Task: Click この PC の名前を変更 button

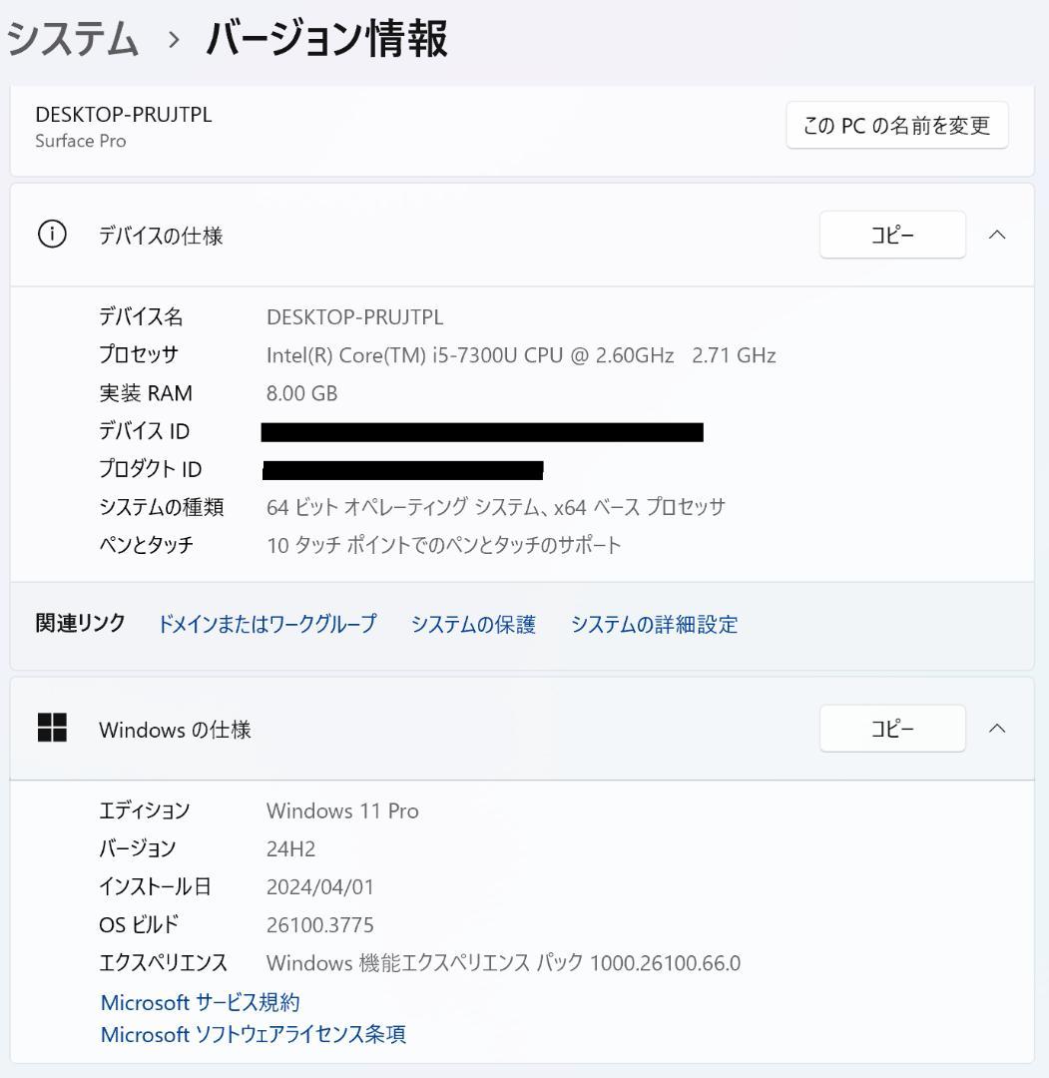Action: (x=895, y=125)
